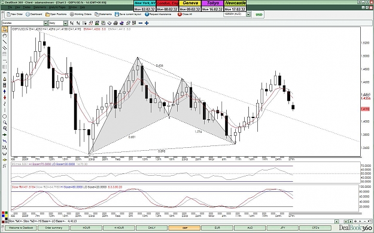Switch to HOUR tab

click(x=86, y=228)
